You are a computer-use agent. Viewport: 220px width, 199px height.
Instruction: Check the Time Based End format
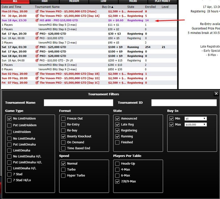click(x=63, y=148)
